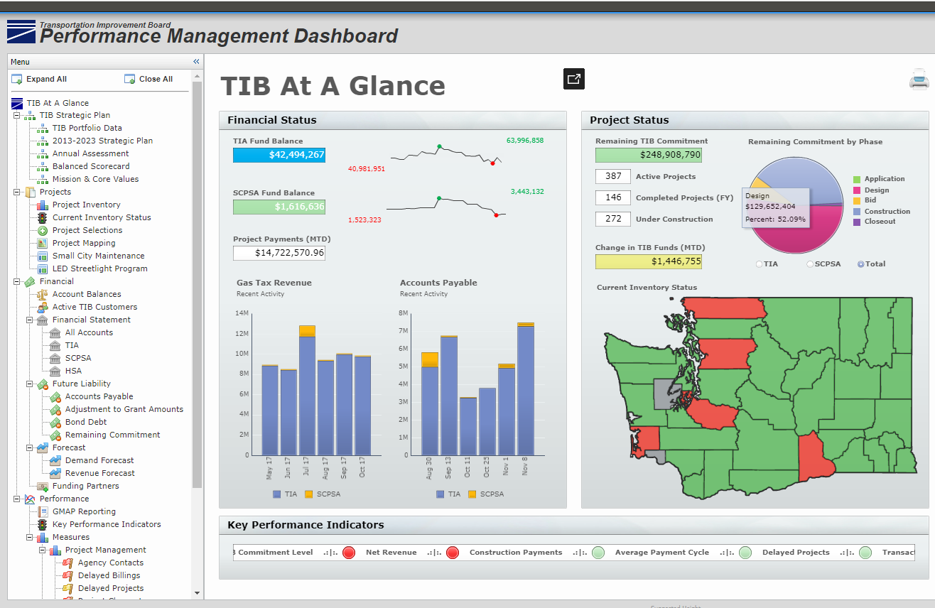Click the Delayed Projects yellow flag icon
Screen dimensions: 935x608
click(x=68, y=589)
